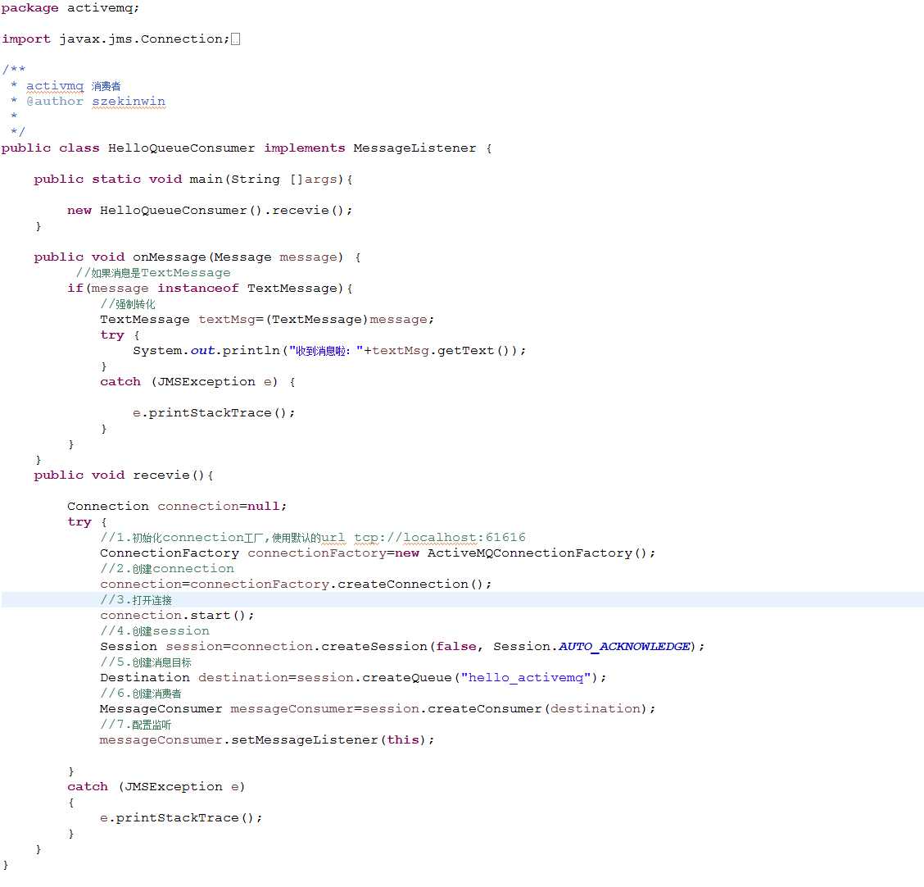Click 'MessageListener' in the class declaration
The height and width of the screenshot is (887, 924).
[414, 148]
